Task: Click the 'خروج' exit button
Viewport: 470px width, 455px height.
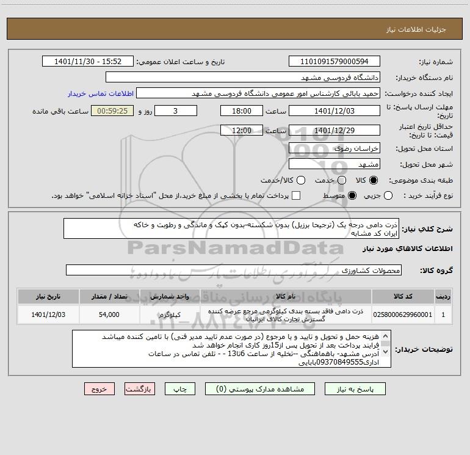Action: point(99,389)
